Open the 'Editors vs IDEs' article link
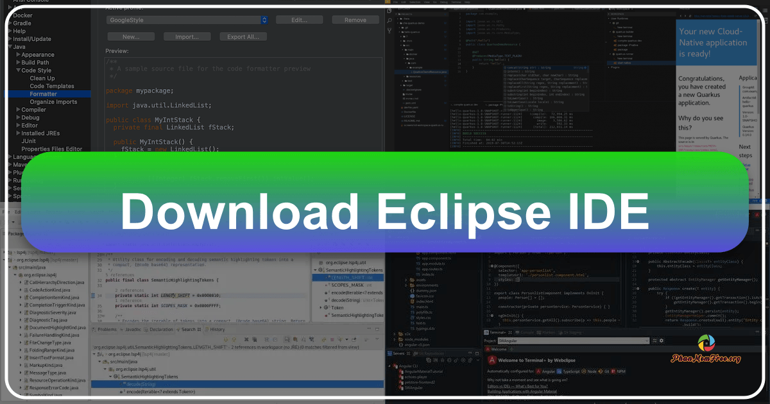770x404 pixels. click(x=518, y=386)
